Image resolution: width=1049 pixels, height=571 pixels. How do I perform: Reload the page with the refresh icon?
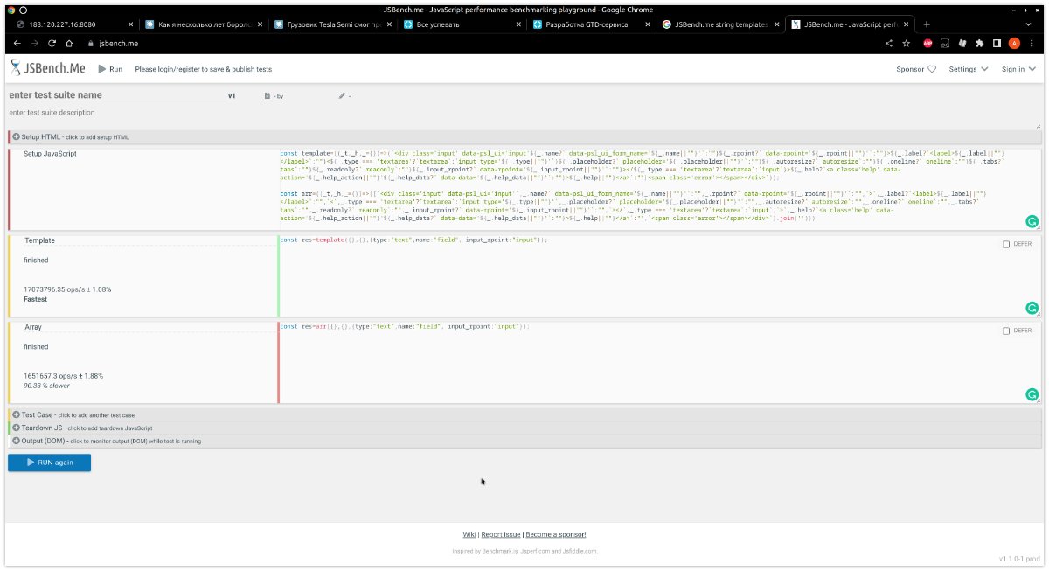tap(52, 43)
